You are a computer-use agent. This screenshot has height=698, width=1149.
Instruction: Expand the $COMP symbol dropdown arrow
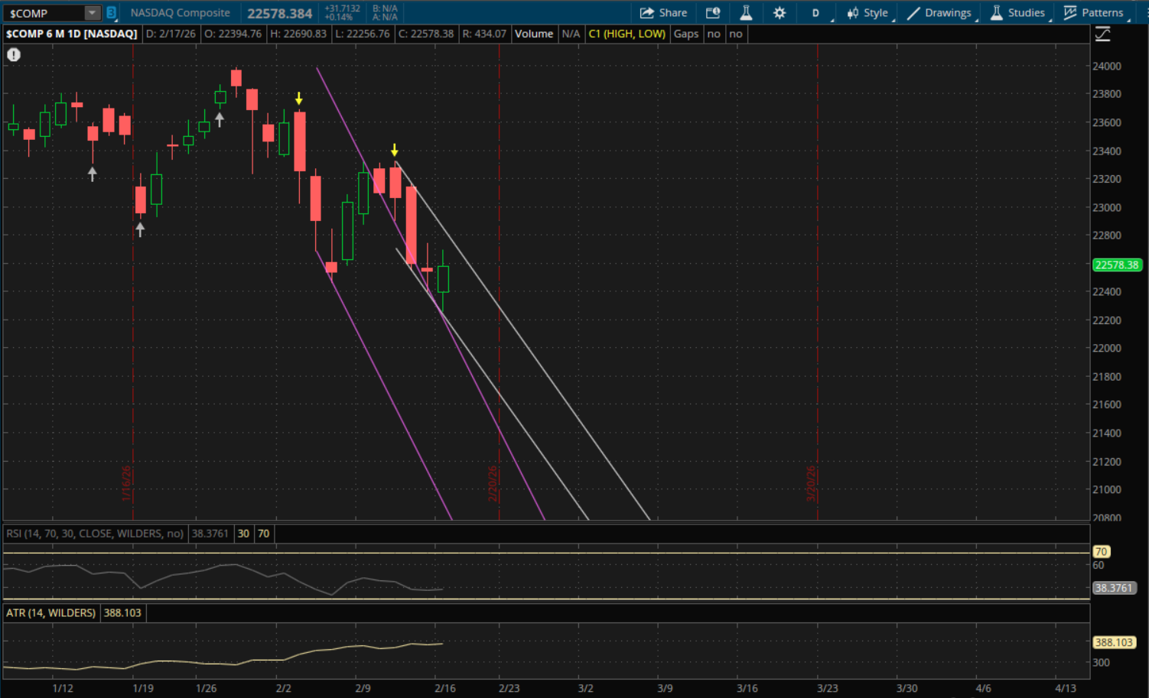(x=92, y=13)
